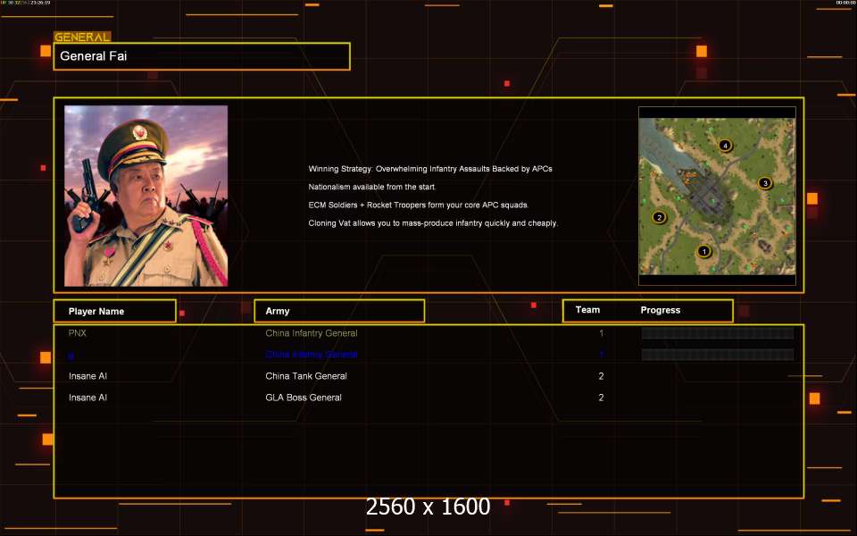Click the Winning Strategy description line
This screenshot has height=536, width=857.
coord(430,169)
